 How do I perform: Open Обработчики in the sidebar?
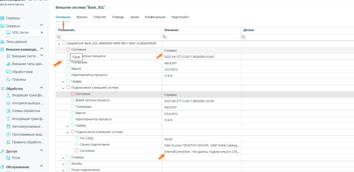[x=22, y=72]
